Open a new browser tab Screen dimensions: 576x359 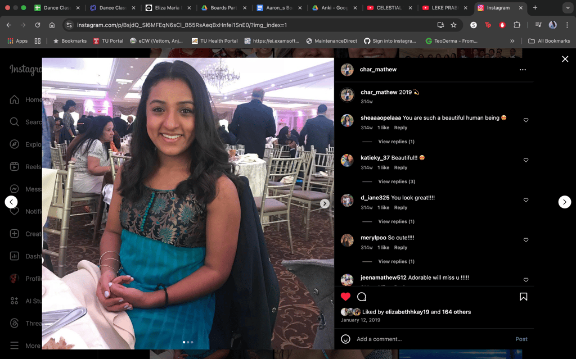[x=535, y=8]
